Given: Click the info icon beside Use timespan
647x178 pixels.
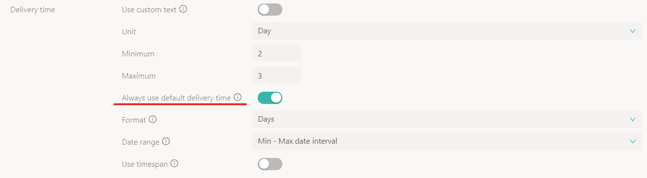Looking at the screenshot, I should click(x=174, y=163).
